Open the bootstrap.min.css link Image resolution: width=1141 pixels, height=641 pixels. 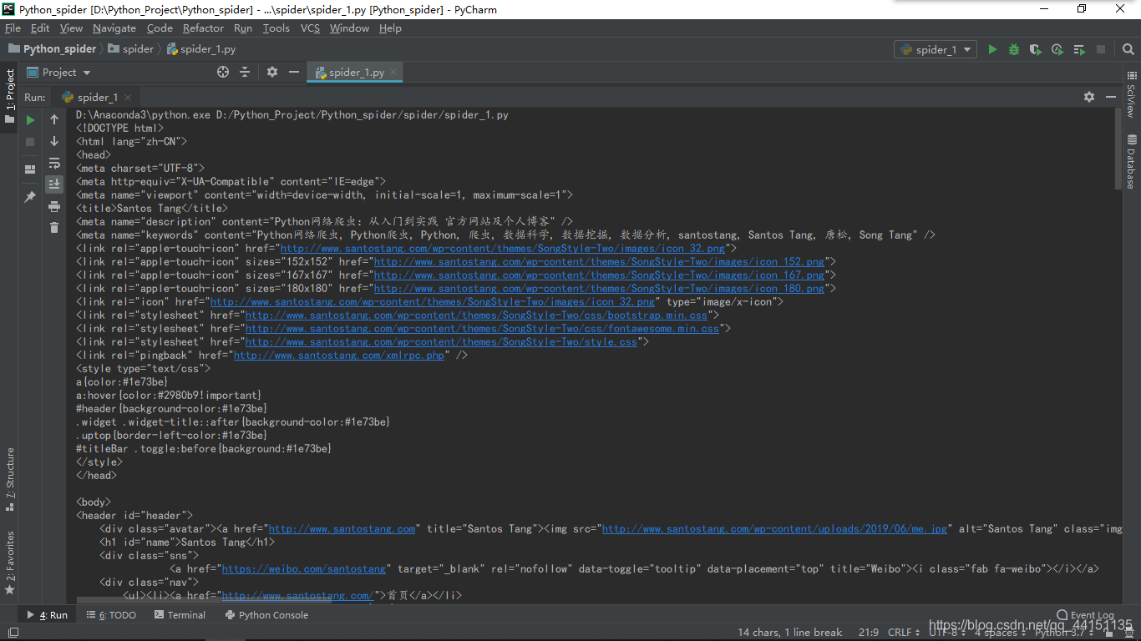coord(476,315)
